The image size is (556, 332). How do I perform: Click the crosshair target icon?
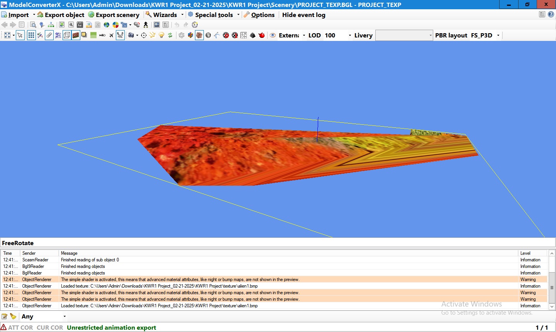(x=144, y=35)
